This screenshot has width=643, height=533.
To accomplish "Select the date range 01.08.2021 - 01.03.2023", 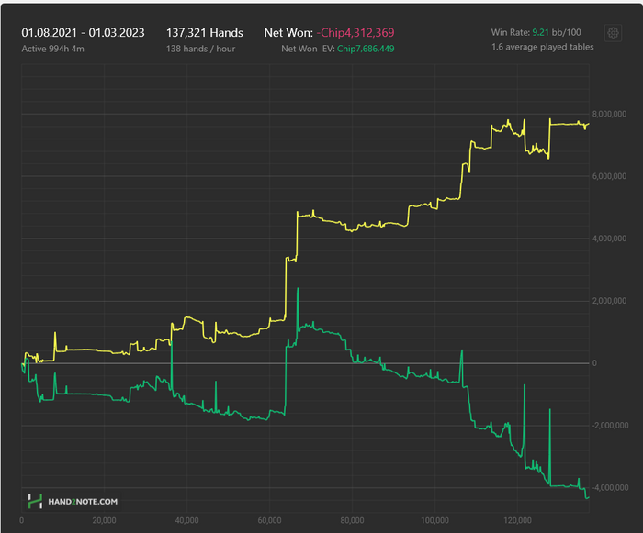I will [83, 33].
